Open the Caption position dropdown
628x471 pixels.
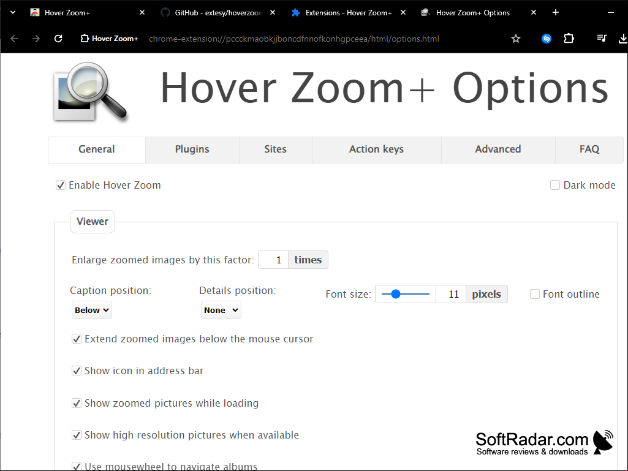point(92,310)
